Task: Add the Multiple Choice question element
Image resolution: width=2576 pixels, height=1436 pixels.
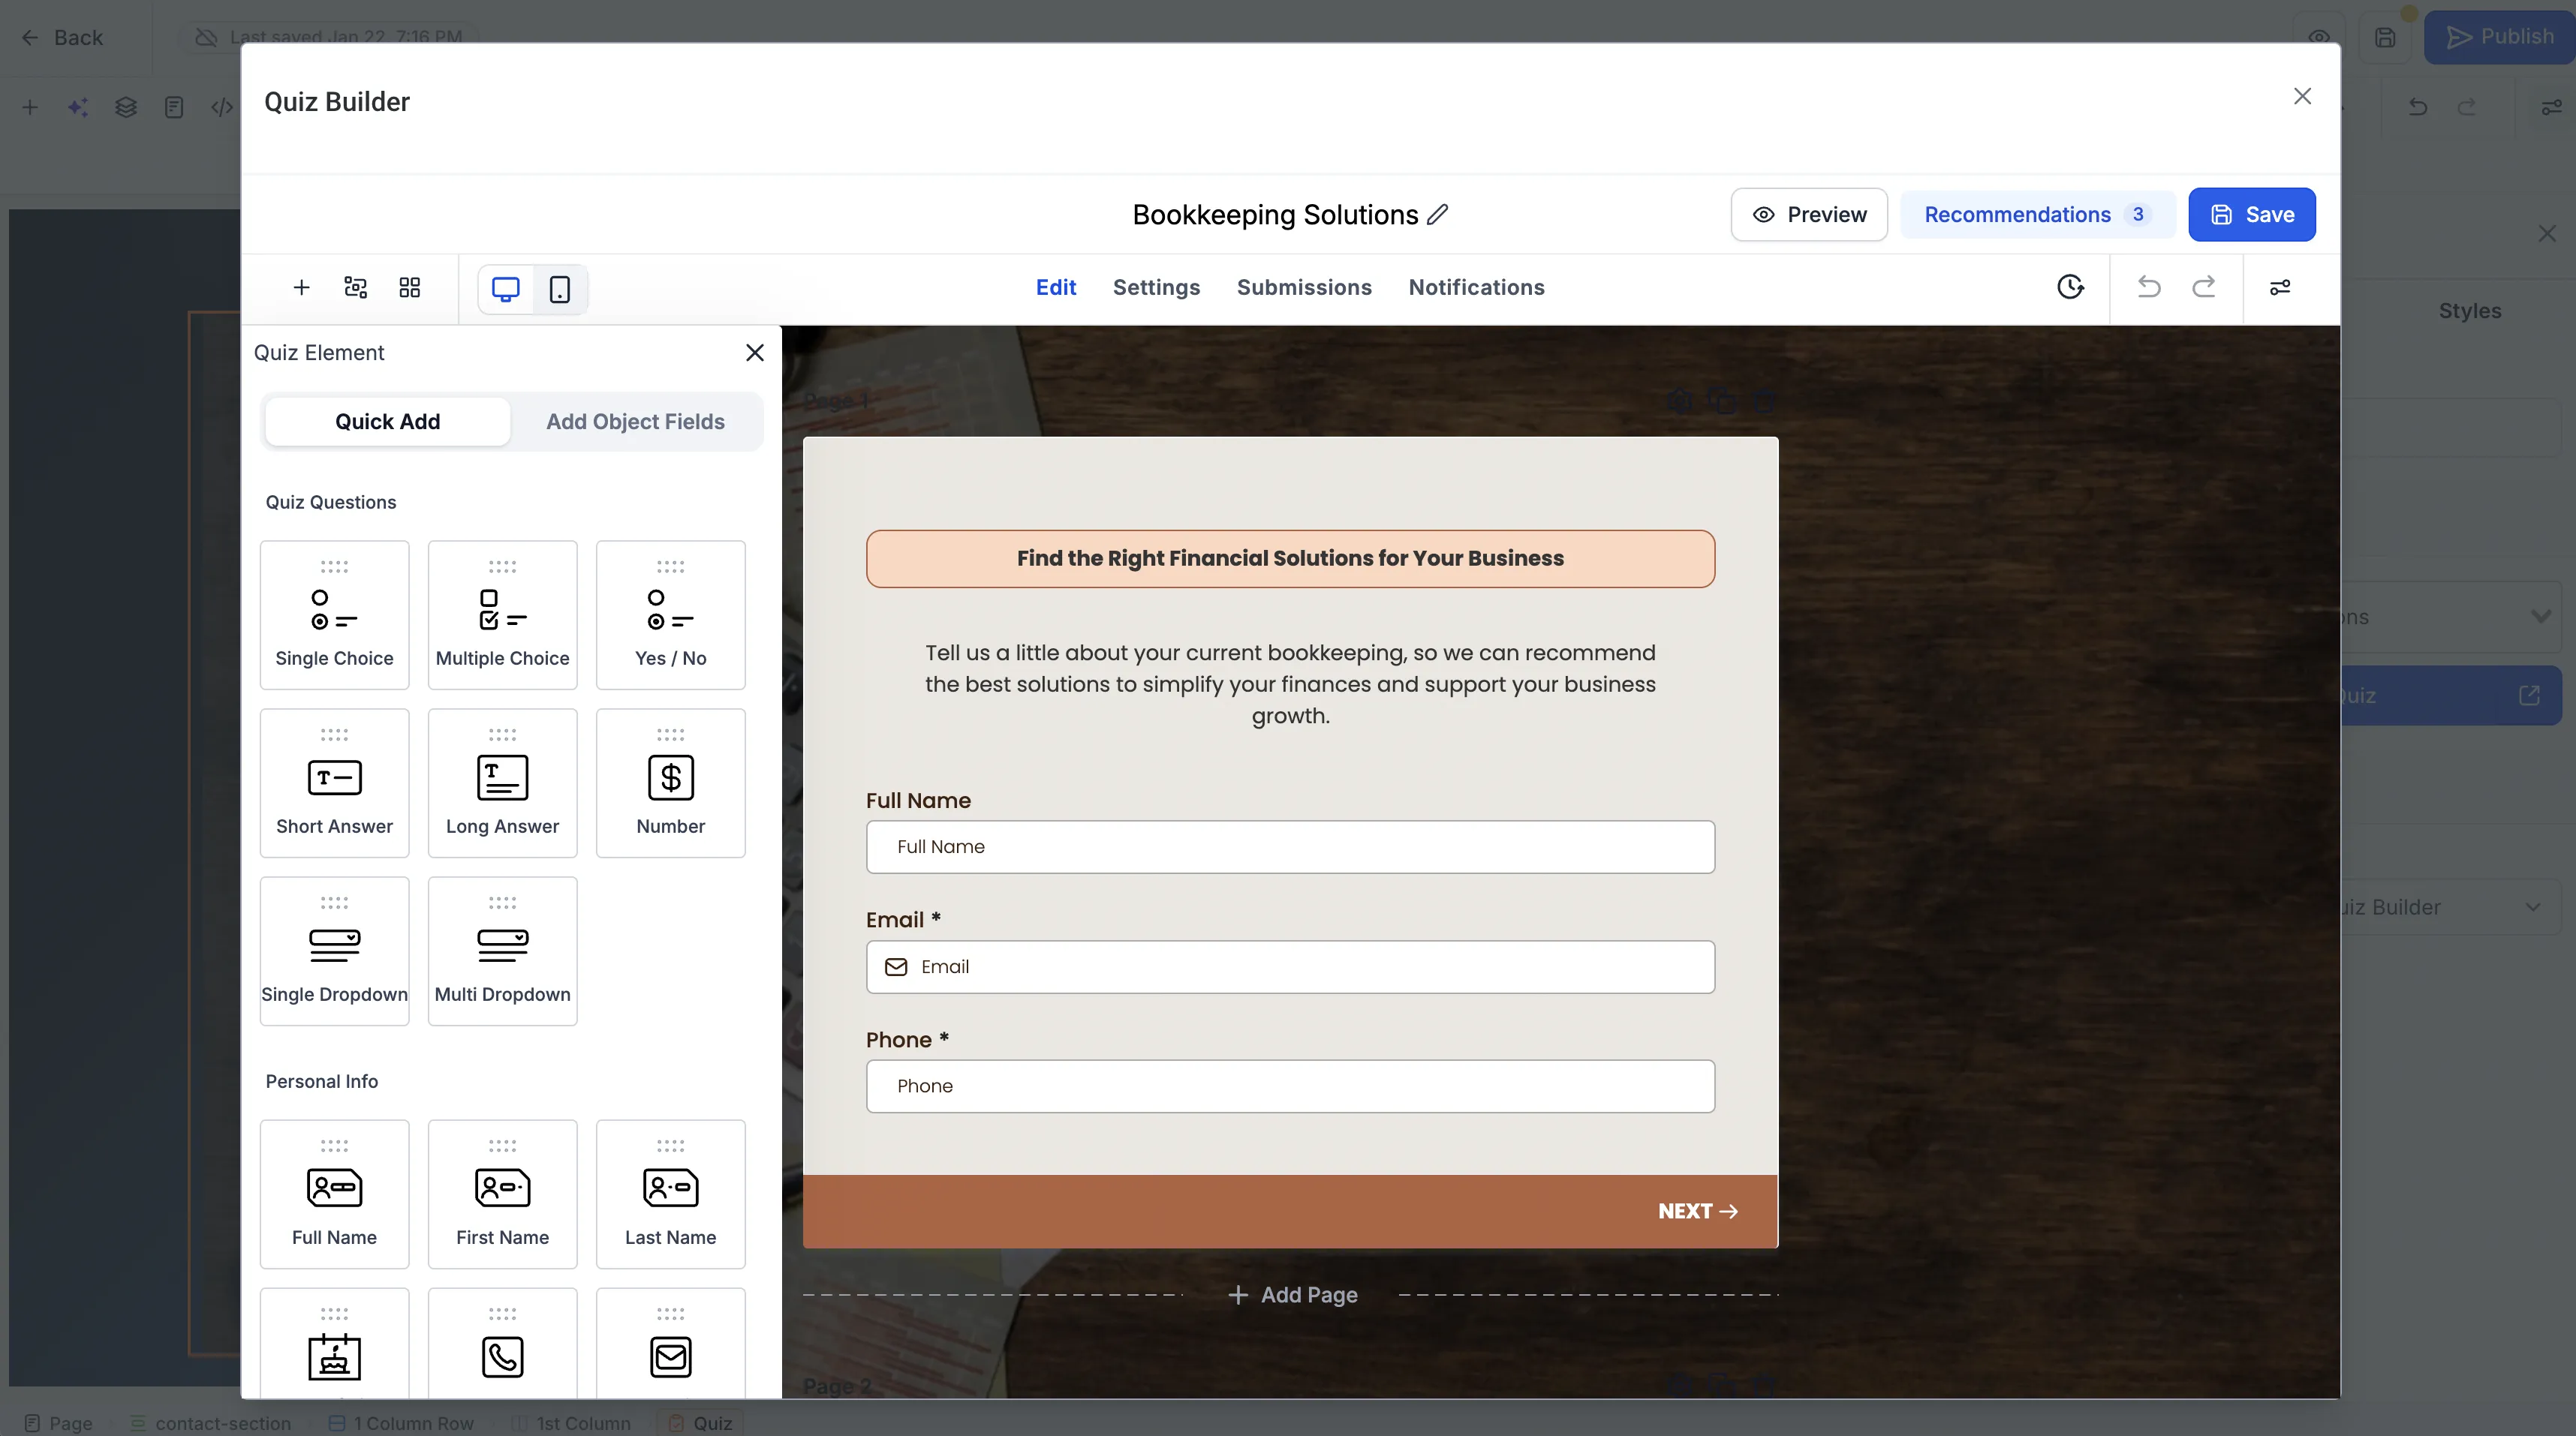Action: (502, 614)
